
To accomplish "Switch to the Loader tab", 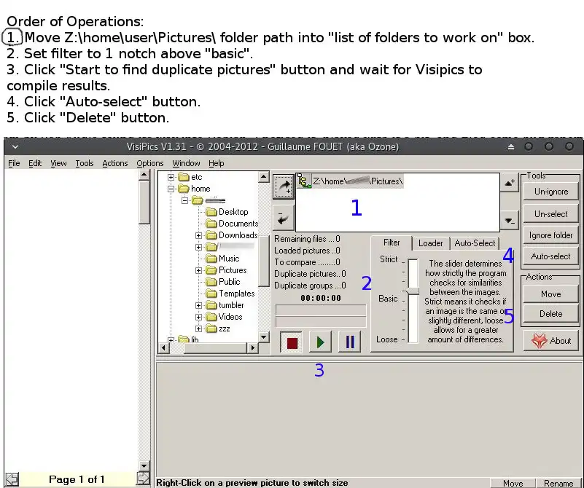I will pos(431,243).
